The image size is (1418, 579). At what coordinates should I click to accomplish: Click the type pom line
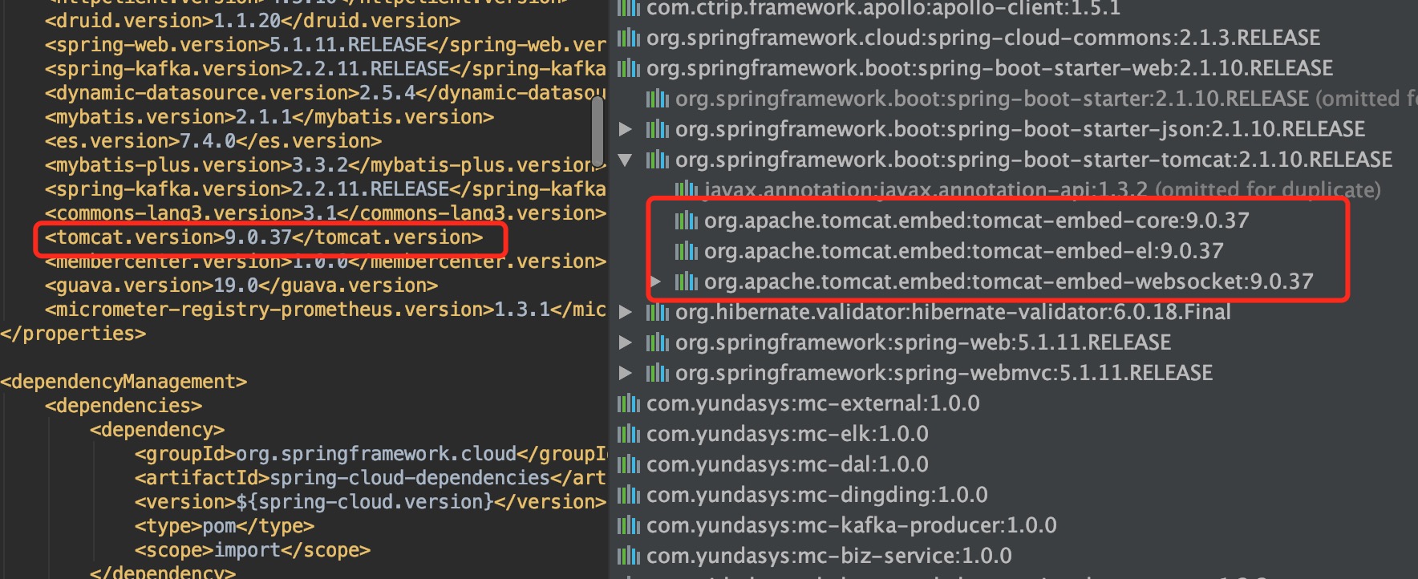click(225, 526)
